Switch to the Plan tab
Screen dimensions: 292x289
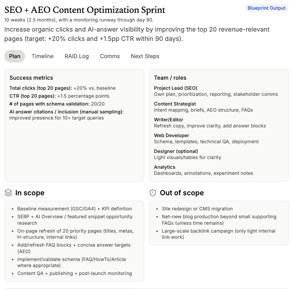point(15,56)
